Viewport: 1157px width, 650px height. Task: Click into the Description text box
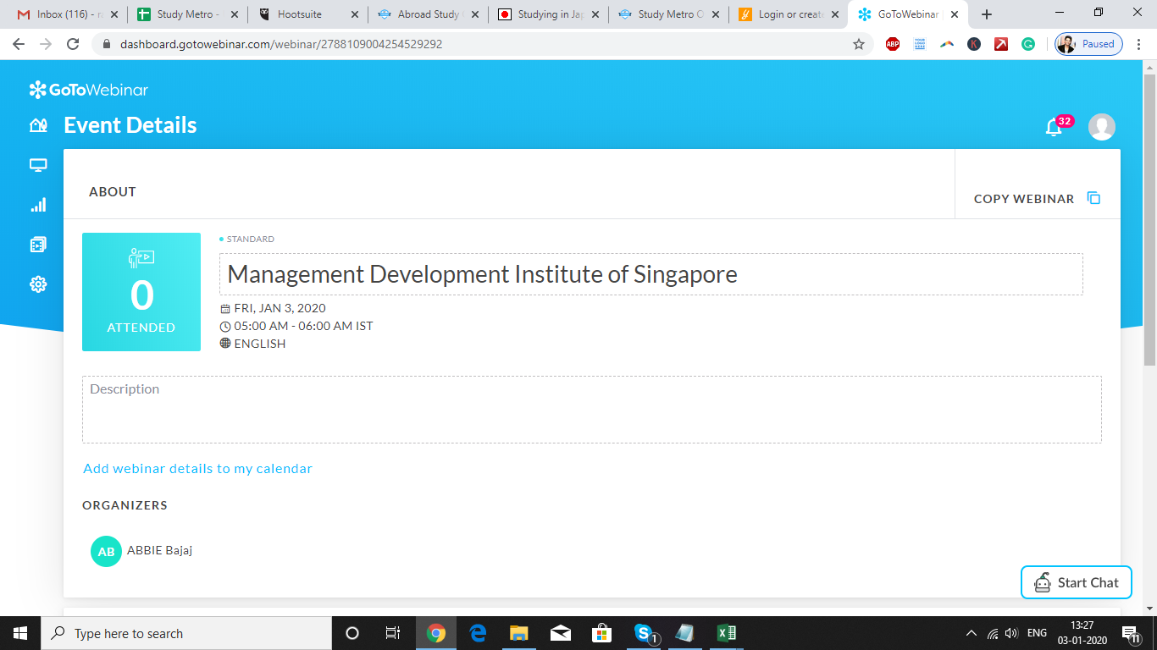click(592, 410)
